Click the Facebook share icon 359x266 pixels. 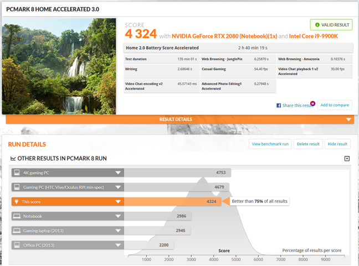(279, 105)
